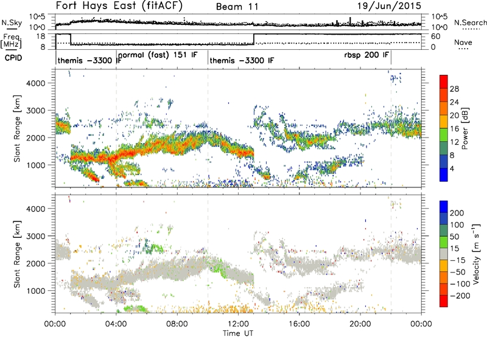Click the blue bottom of the Power color bar
The image size is (487, 337).
click(444, 175)
